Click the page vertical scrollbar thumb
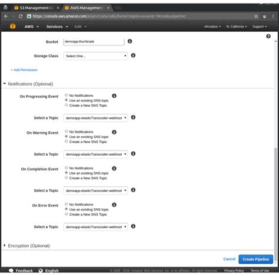 pyautogui.click(x=275, y=205)
